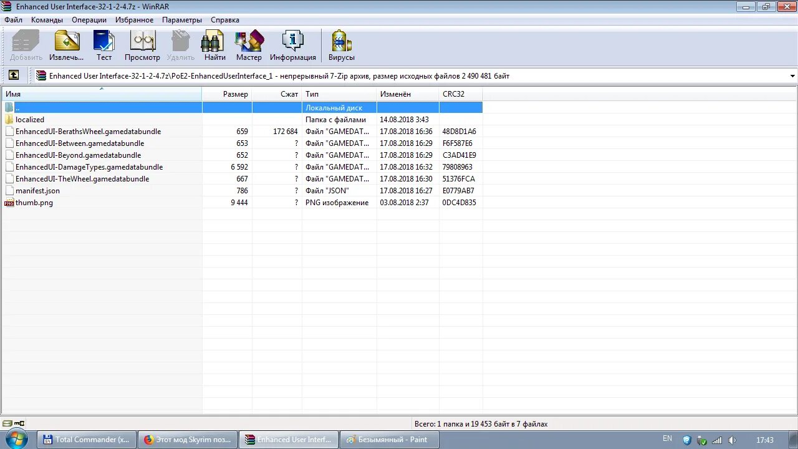Select the manifest.json file name
798x449 pixels.
coord(37,191)
